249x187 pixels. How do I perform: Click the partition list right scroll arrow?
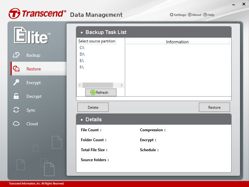[x=121, y=85]
